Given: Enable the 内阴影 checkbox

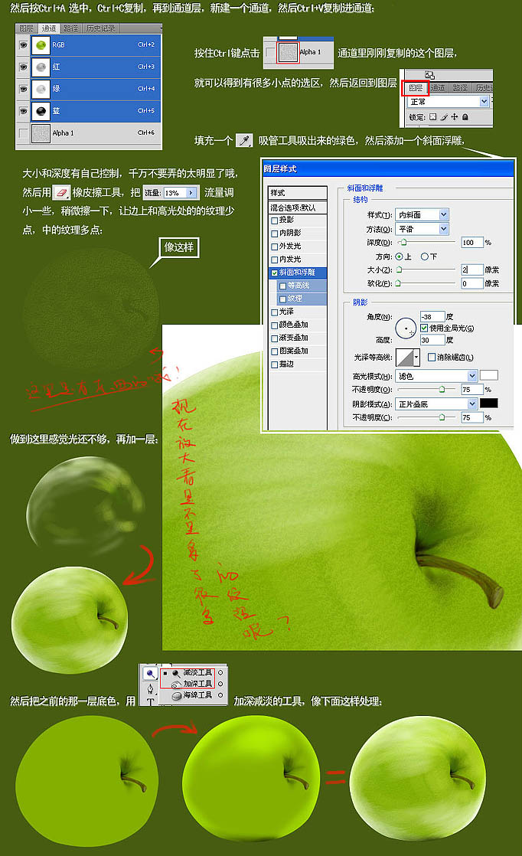Looking at the screenshot, I should coord(274,233).
